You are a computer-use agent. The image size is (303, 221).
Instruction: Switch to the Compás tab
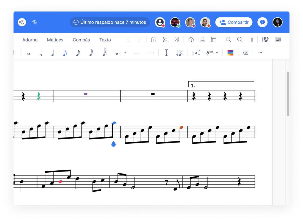tap(81, 40)
